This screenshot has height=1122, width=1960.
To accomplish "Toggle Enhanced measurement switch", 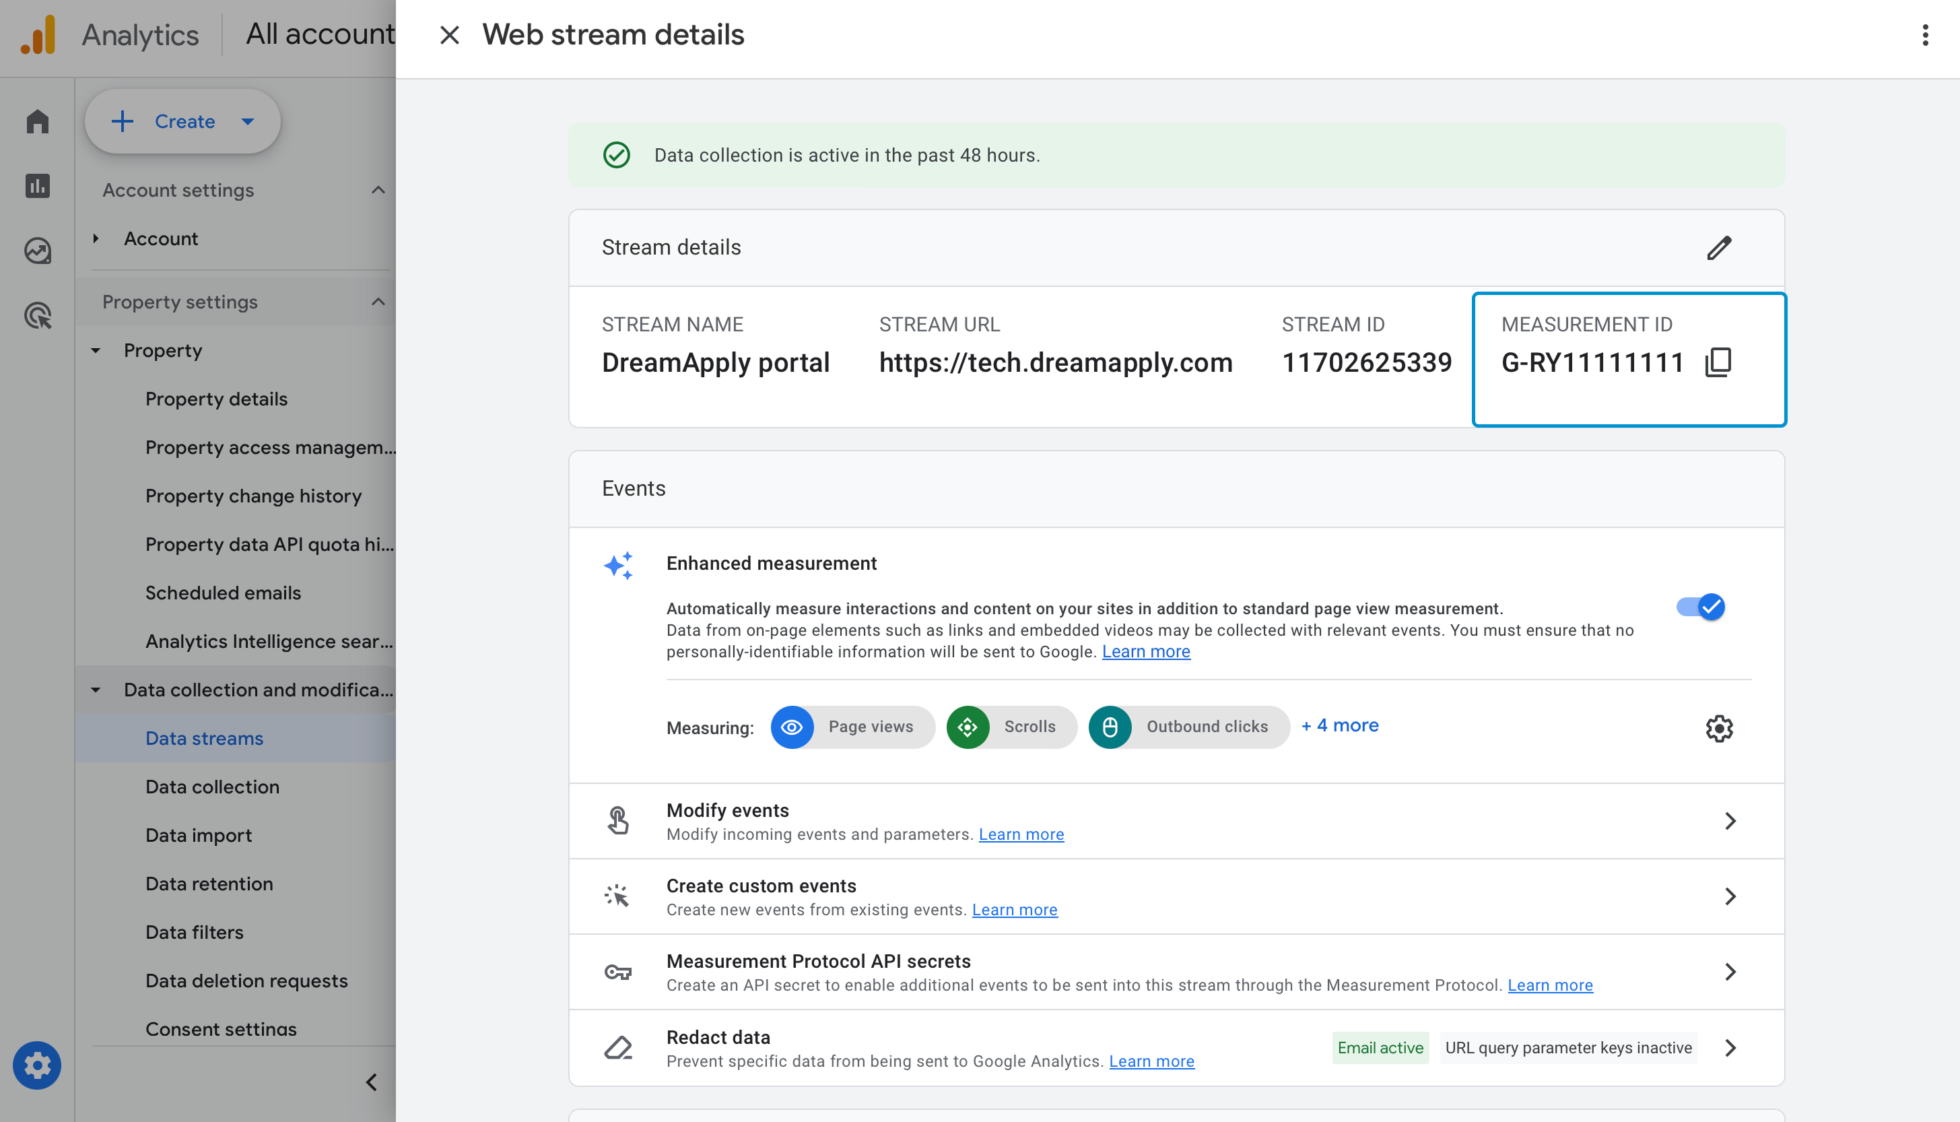I will point(1700,607).
